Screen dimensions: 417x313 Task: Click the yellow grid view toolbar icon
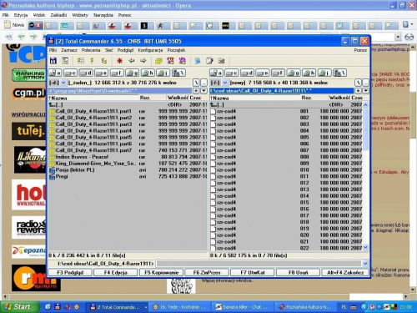[x=81, y=61]
